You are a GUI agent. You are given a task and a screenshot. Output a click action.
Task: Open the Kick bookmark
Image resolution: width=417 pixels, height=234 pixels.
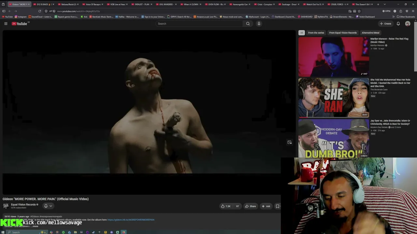point(84,17)
